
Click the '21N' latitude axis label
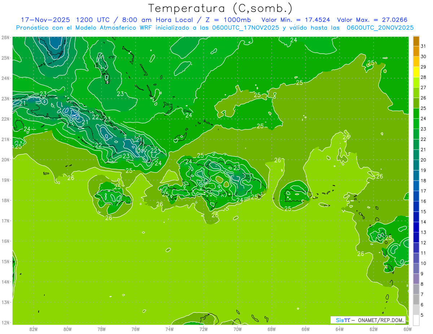tap(5, 139)
